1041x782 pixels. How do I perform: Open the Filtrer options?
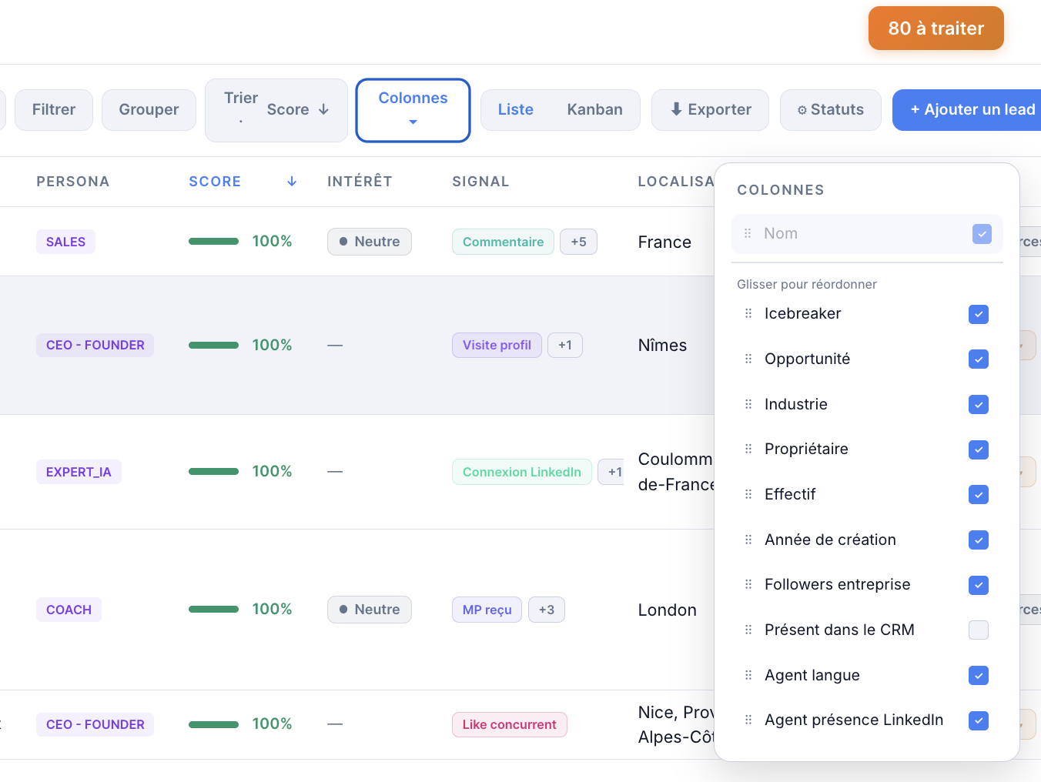(x=54, y=110)
